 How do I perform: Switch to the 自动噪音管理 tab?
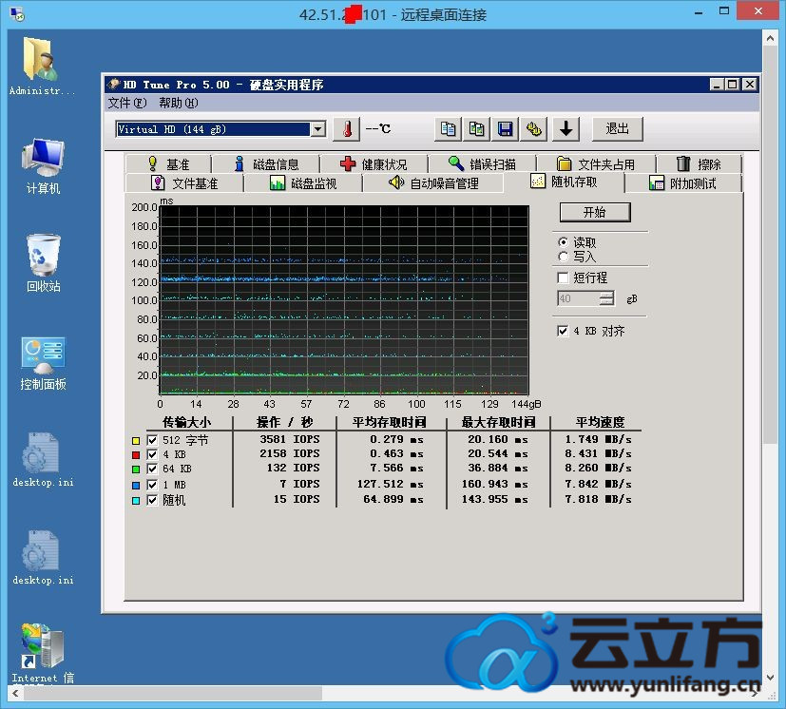pos(433,183)
